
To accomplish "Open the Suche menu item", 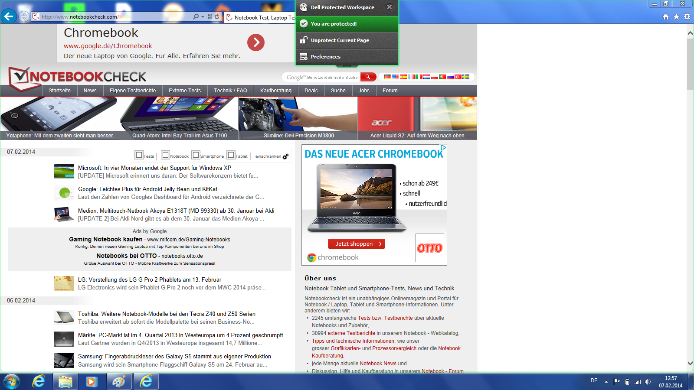I will (338, 91).
